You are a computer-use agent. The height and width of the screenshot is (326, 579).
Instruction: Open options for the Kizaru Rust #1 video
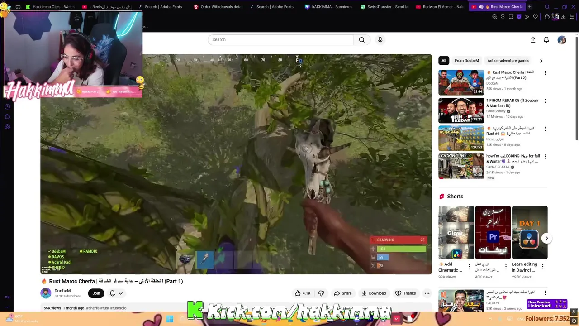tap(545, 129)
